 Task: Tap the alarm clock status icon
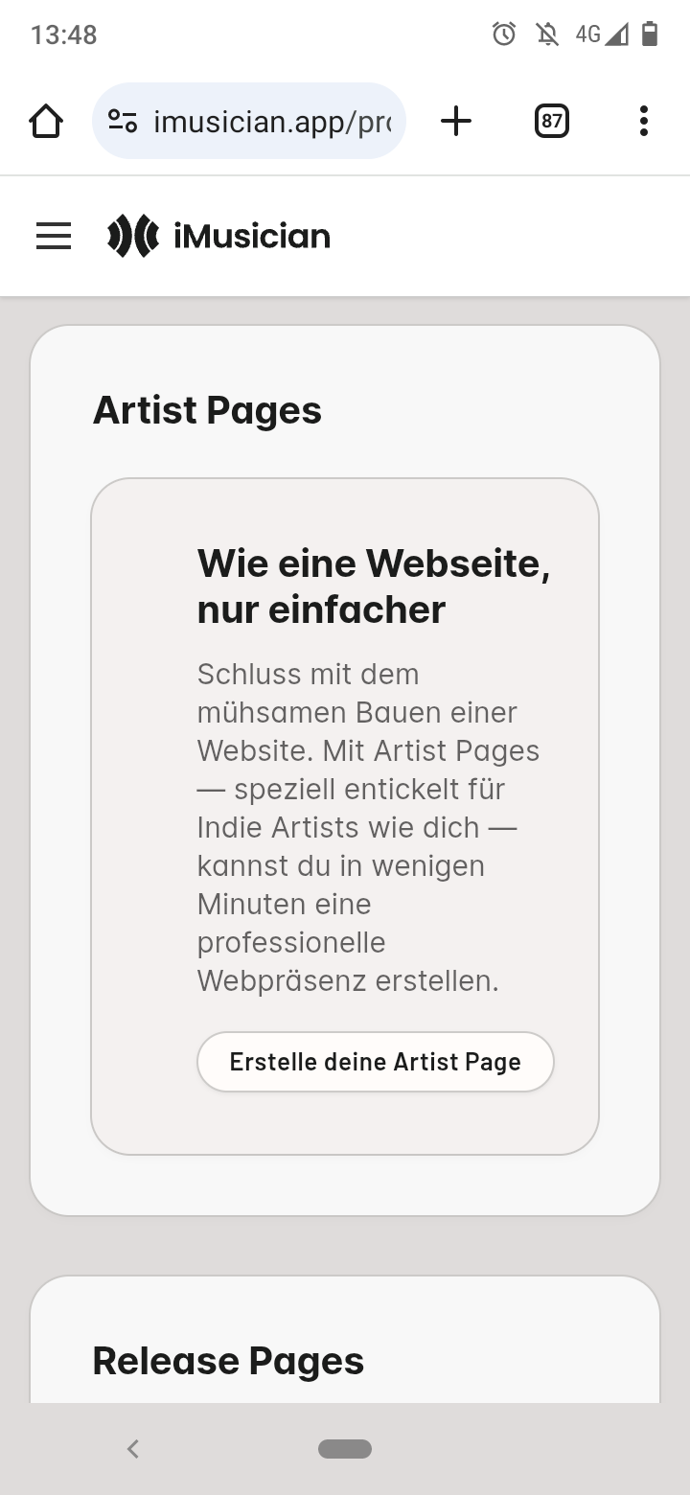pyautogui.click(x=504, y=34)
